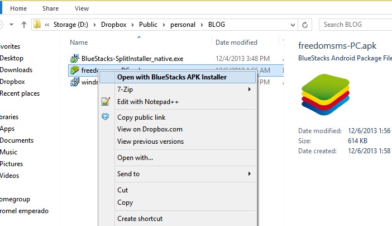Choose Open with BlueStacks APK Installer
Screen dimensions: 392x226
[x=172, y=77]
